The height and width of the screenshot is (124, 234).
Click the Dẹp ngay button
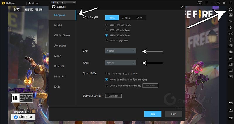tap(113, 96)
